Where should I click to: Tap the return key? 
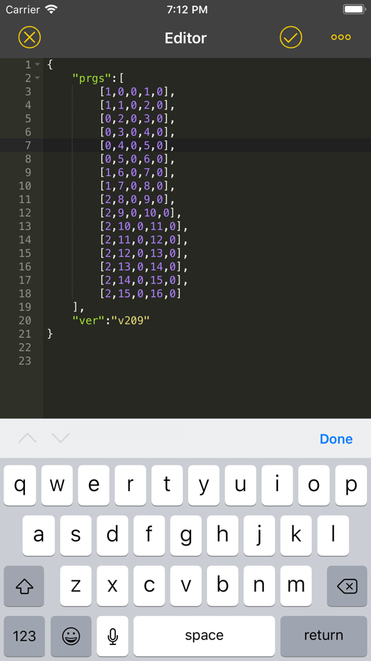324,636
